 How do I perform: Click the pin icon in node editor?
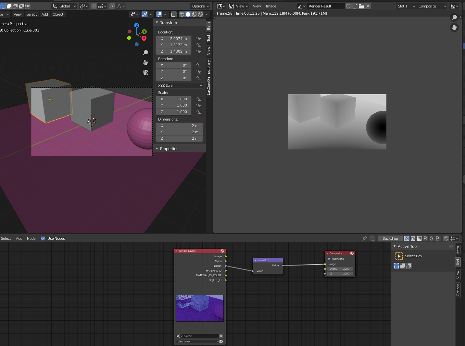(364, 238)
